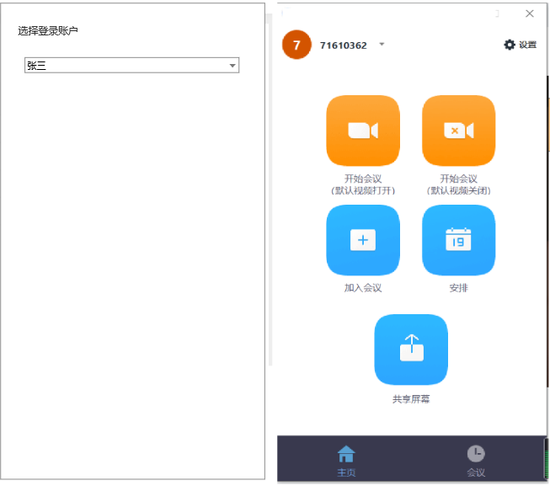Open settings gear icon
Screen dimensions: 550x486
[x=510, y=45]
